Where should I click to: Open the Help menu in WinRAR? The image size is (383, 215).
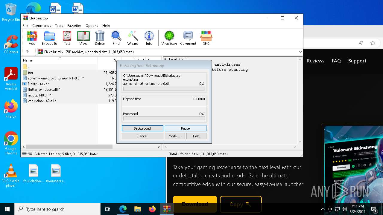(106, 26)
